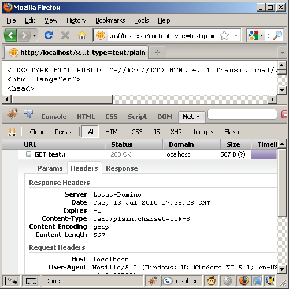The height and width of the screenshot is (289, 289).
Task: Open the Help menu
Action: click(x=164, y=20)
